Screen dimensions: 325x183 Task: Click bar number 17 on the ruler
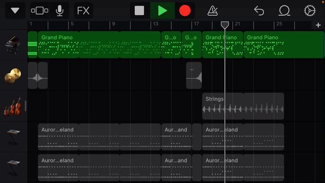point(197,24)
